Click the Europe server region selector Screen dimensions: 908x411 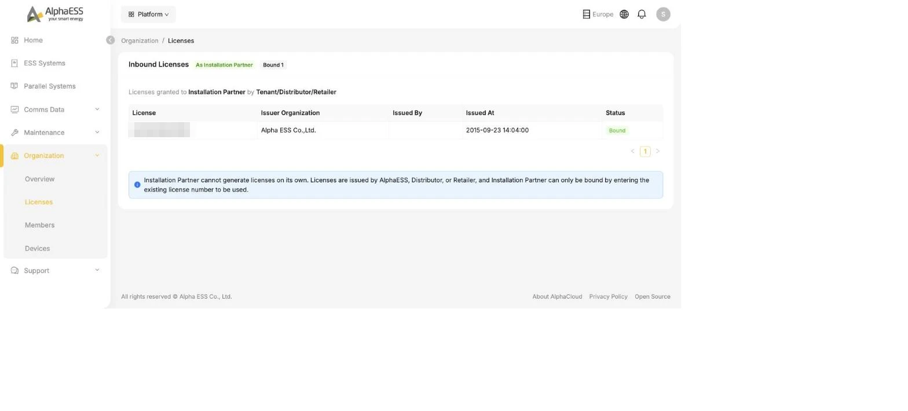point(598,14)
